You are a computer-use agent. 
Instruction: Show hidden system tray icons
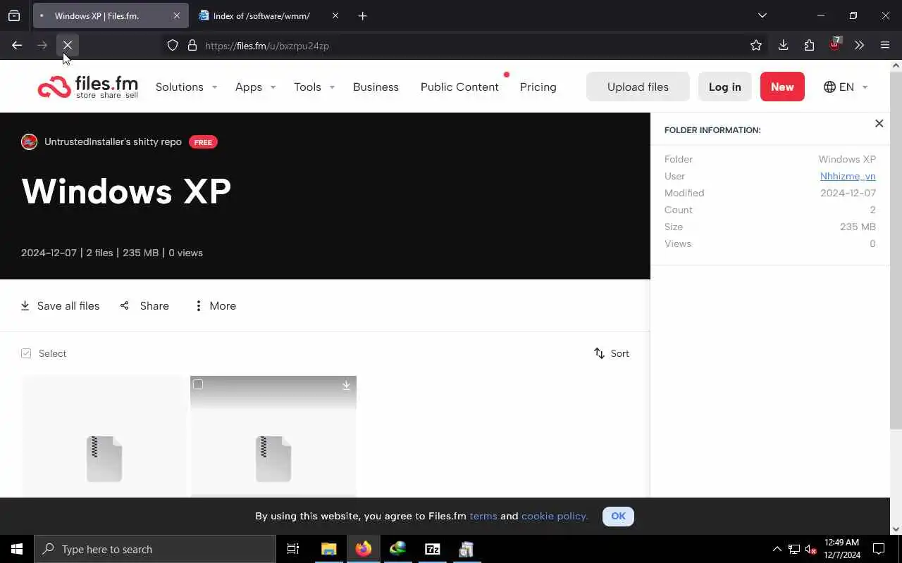pos(777,549)
